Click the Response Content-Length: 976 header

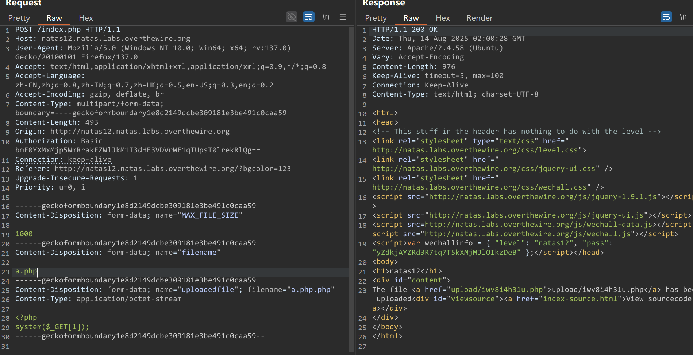pos(413,66)
